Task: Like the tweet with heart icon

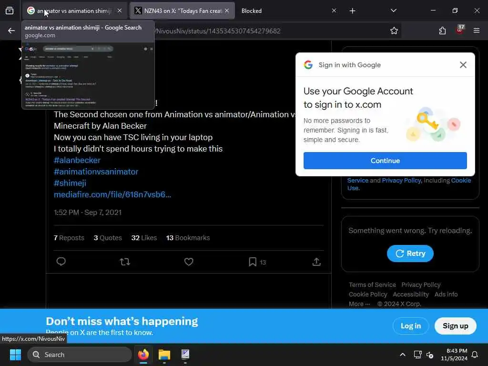Action: [x=189, y=262]
